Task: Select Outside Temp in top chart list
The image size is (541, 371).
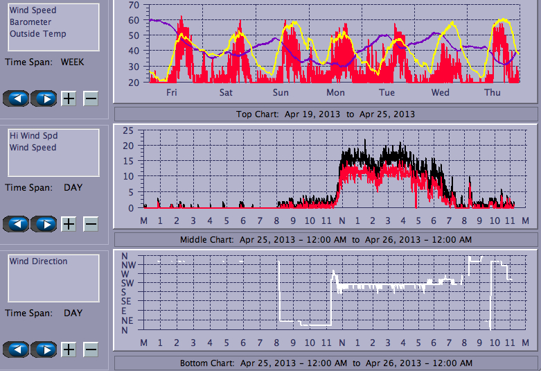Action: 38,34
